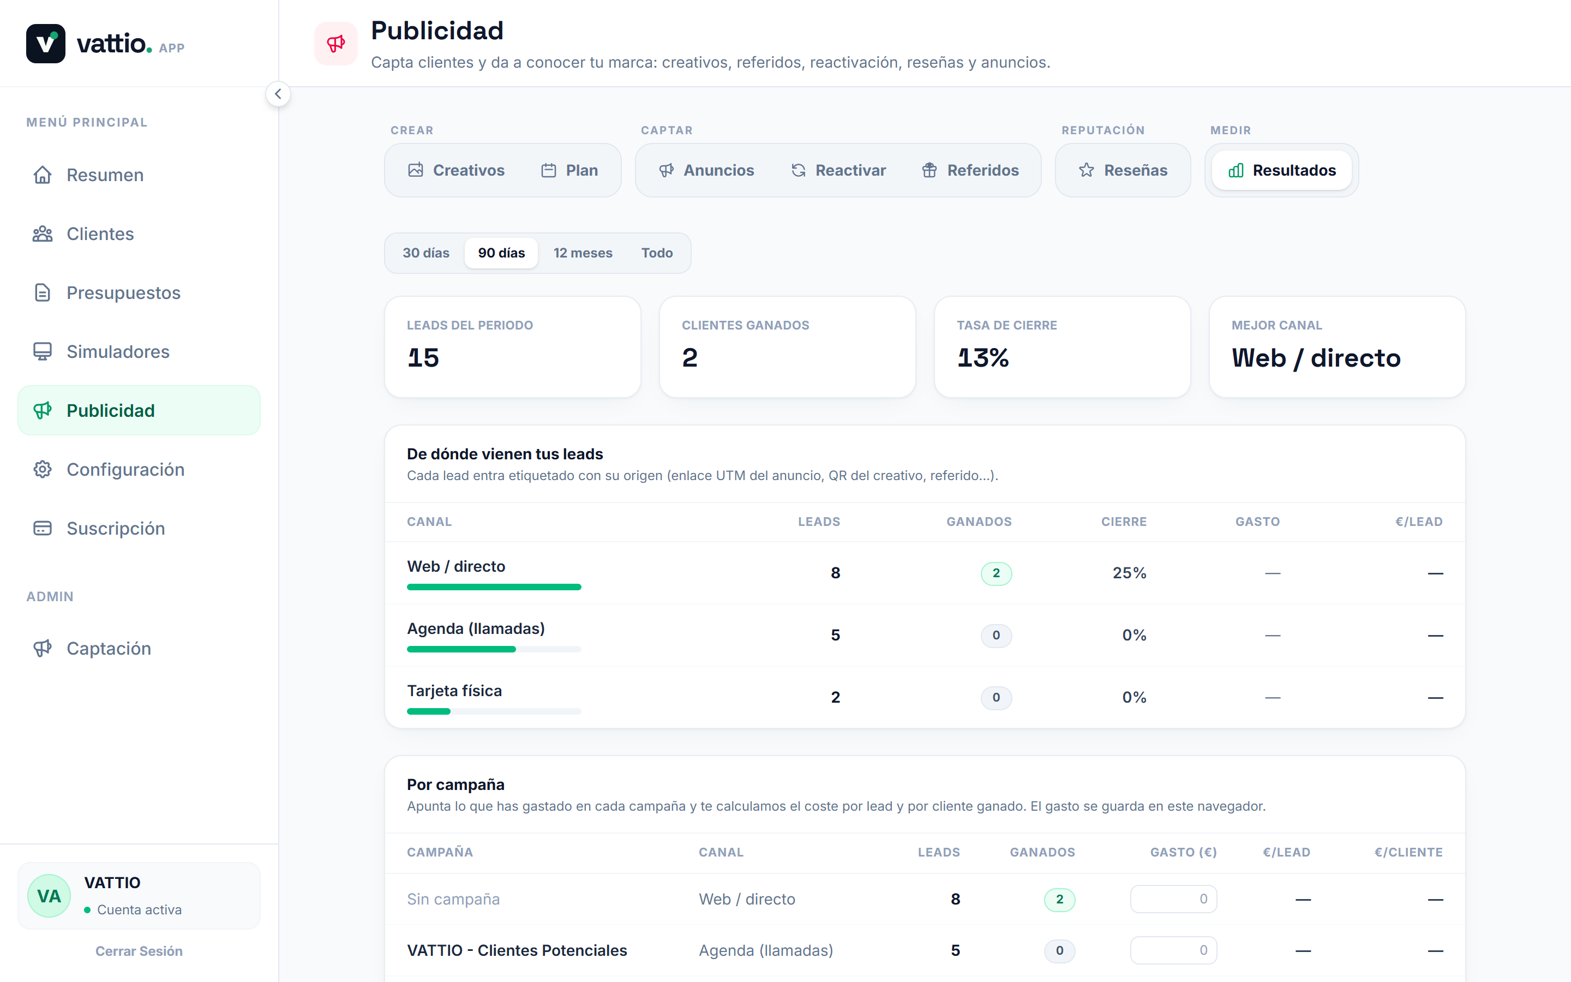Click "VATTIO - Clientes Potenciales" campaign name
Image resolution: width=1571 pixels, height=982 pixels.
click(x=517, y=950)
